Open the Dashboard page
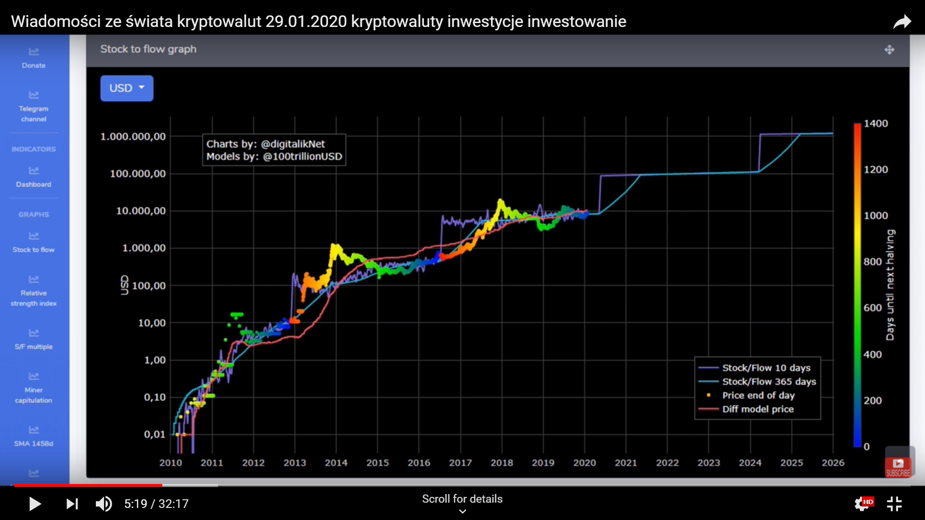This screenshot has width=925, height=520. (x=34, y=184)
